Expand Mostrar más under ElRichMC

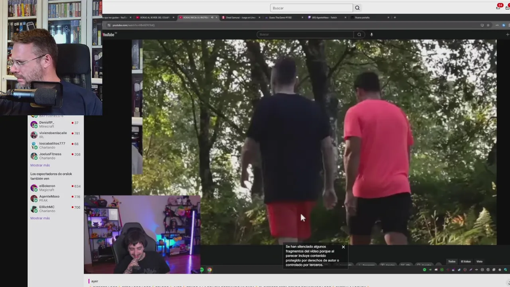(40, 218)
